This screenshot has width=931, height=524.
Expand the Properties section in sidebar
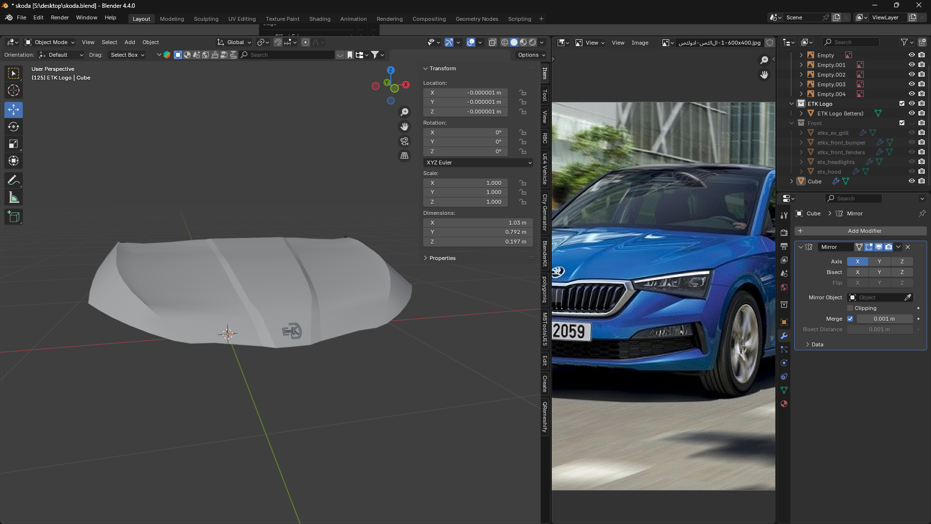[442, 258]
